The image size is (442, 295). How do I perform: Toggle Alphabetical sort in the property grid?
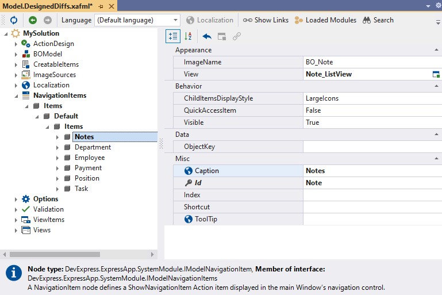(188, 36)
